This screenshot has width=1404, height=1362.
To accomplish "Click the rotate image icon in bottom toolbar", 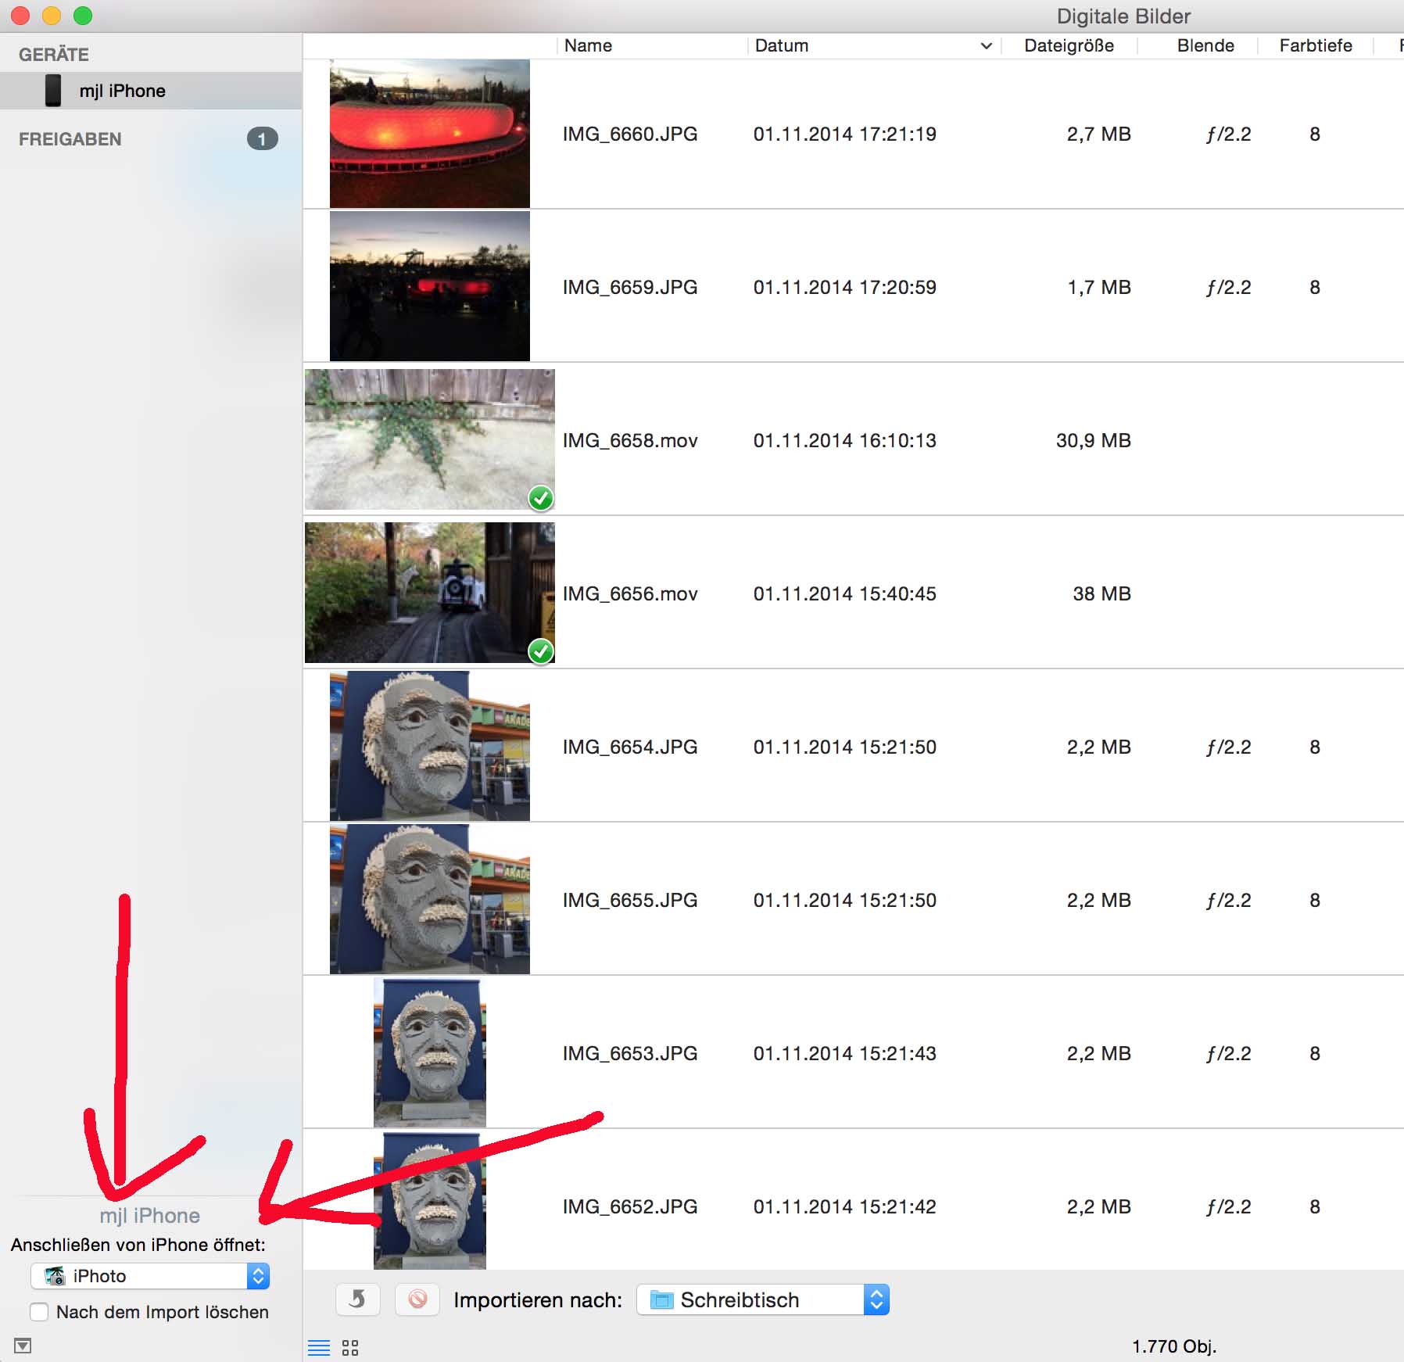I will click(x=357, y=1299).
